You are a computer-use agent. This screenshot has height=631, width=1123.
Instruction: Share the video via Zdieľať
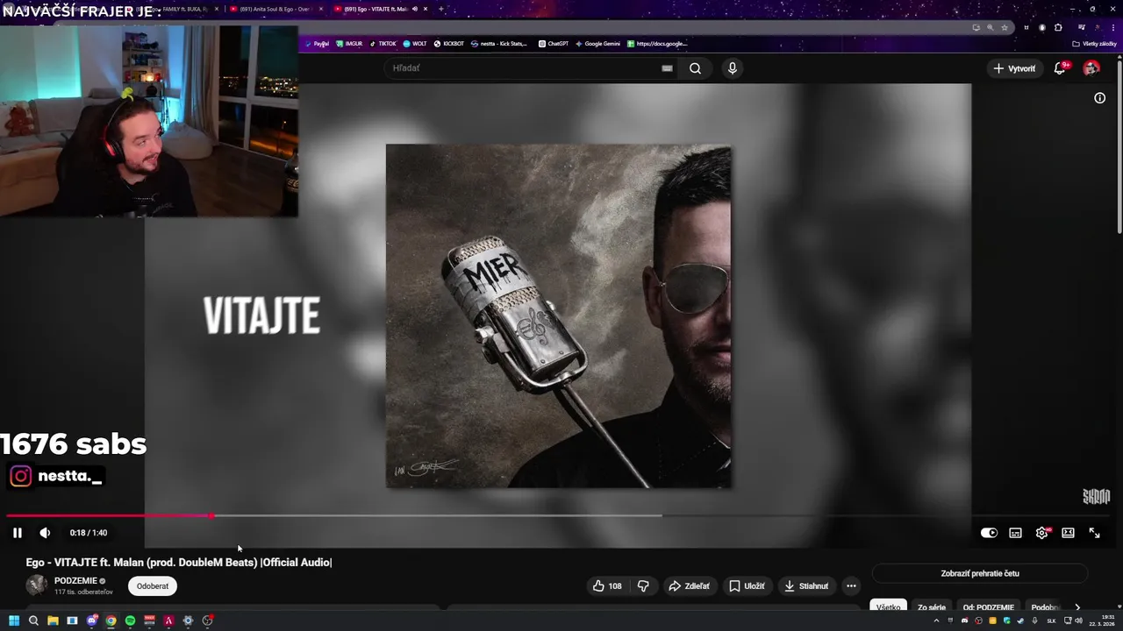click(689, 586)
